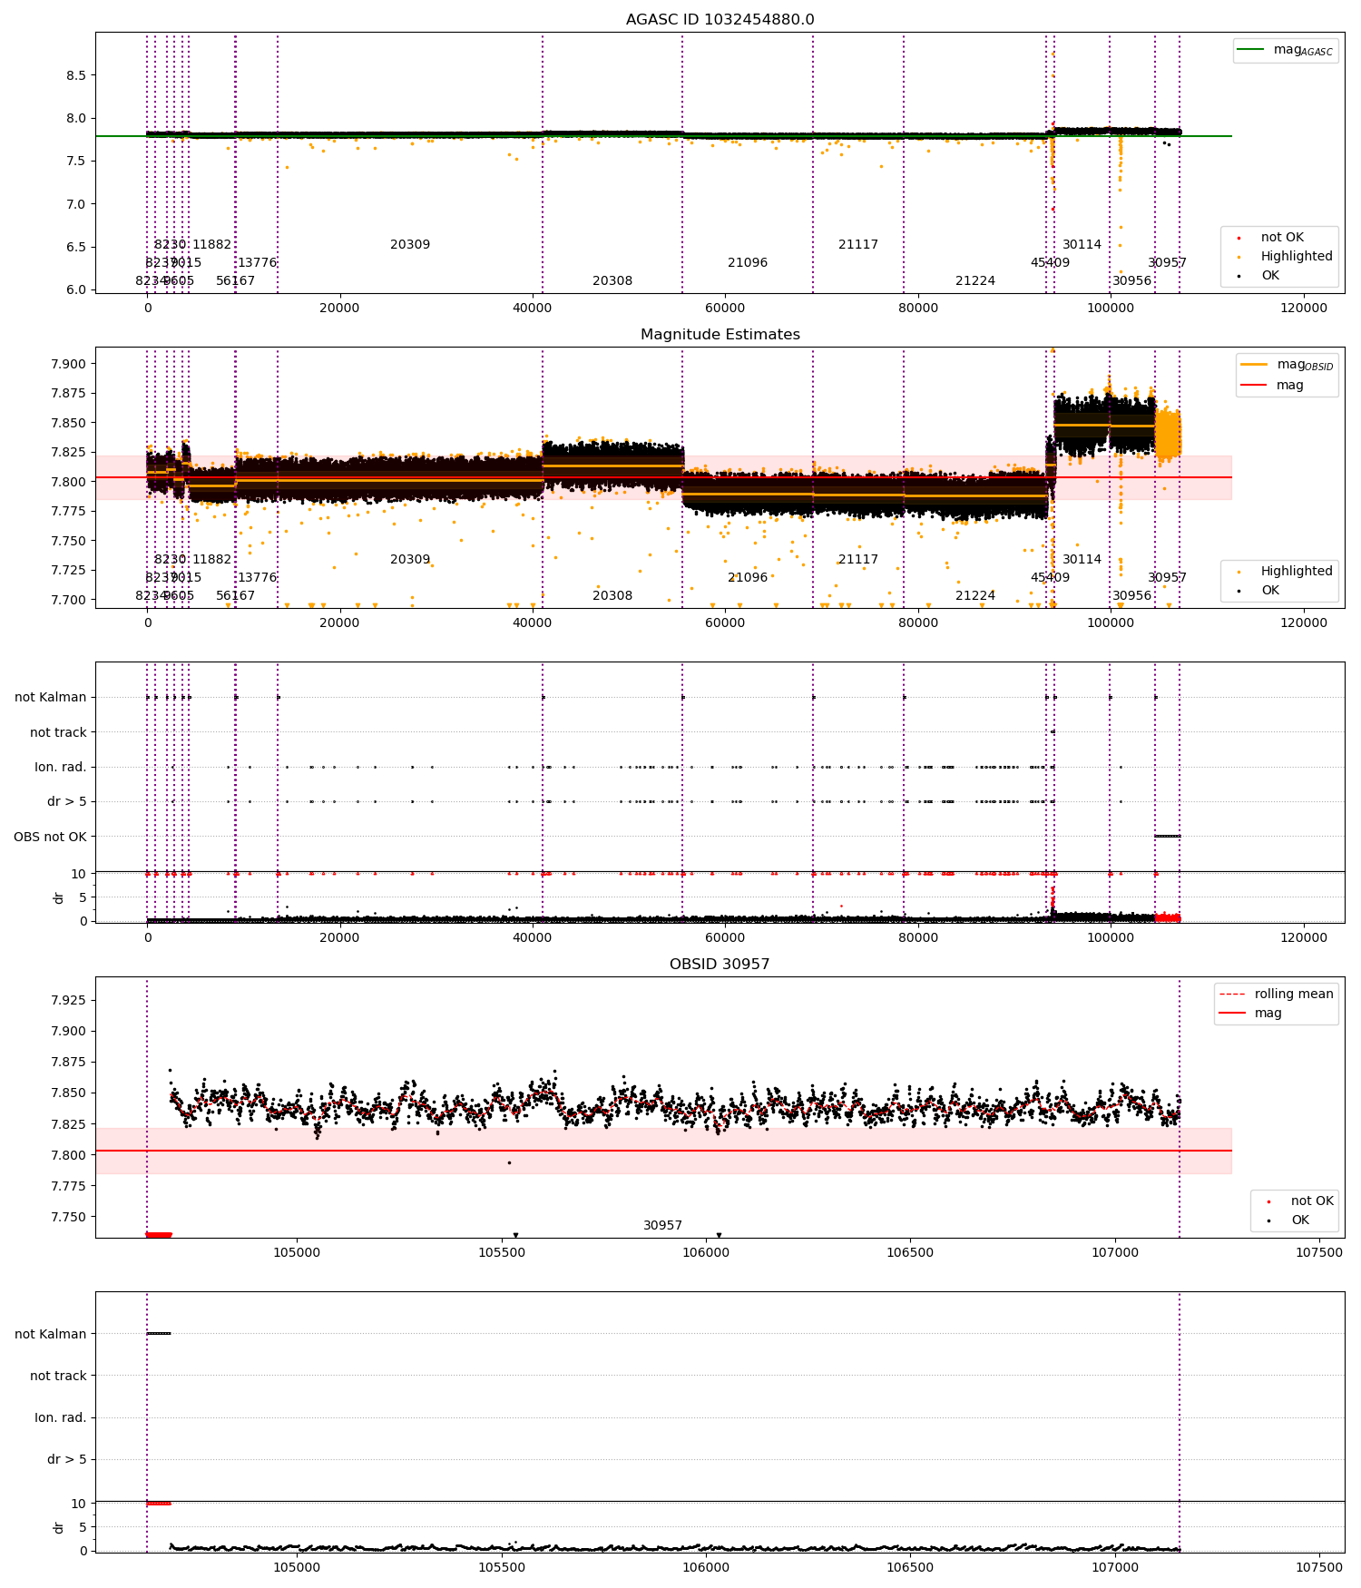Click x-axis tick '107500' in OBSID 30957 plot
Screen dimensions: 1361x1588
[x=1319, y=1252]
